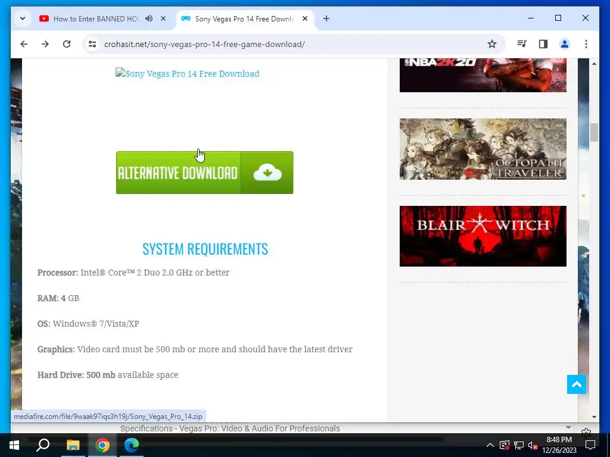Show hidden system tray icons

[490, 445]
